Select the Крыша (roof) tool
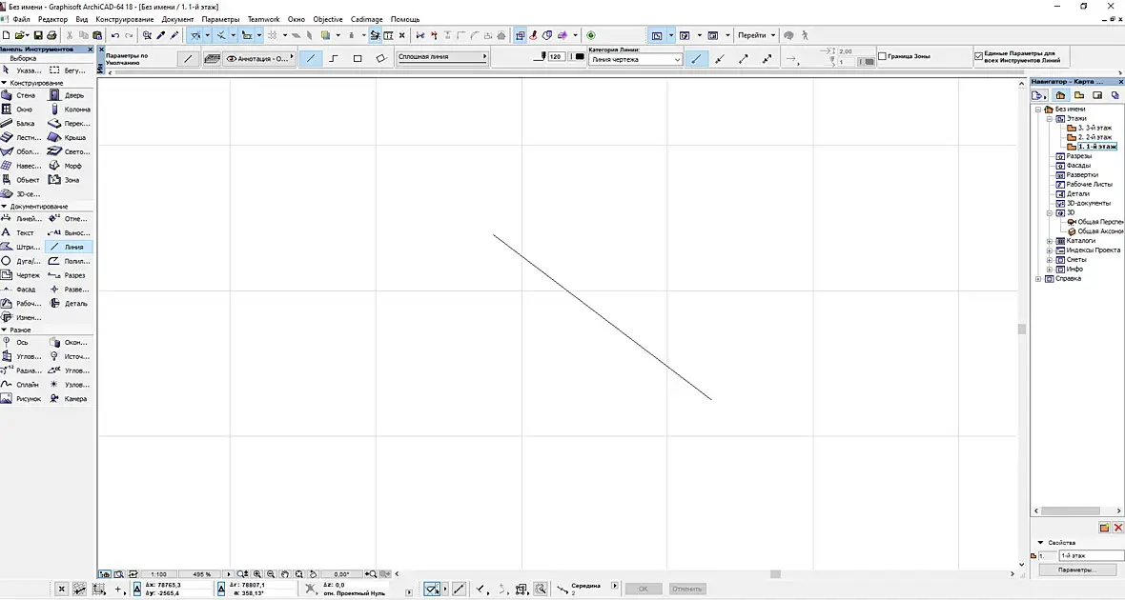 click(69, 137)
